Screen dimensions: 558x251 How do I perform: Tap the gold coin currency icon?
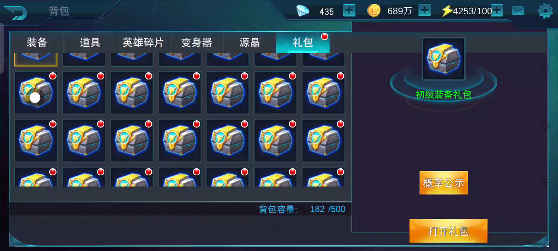[x=374, y=10]
